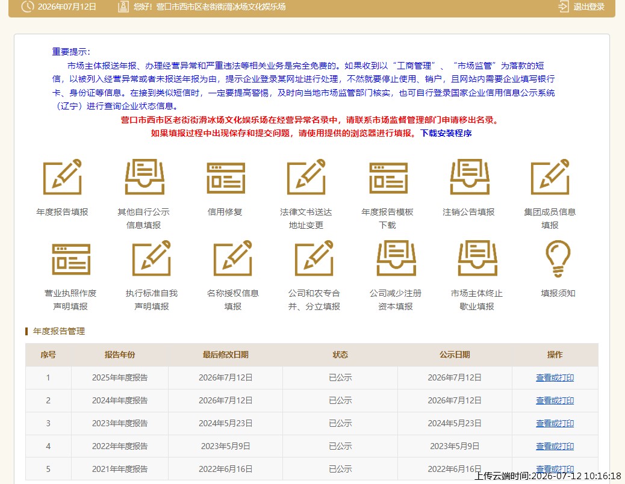Click 已公示 status in the 2023年年度报告 row
Screen dimensions: 625x484
340,423
